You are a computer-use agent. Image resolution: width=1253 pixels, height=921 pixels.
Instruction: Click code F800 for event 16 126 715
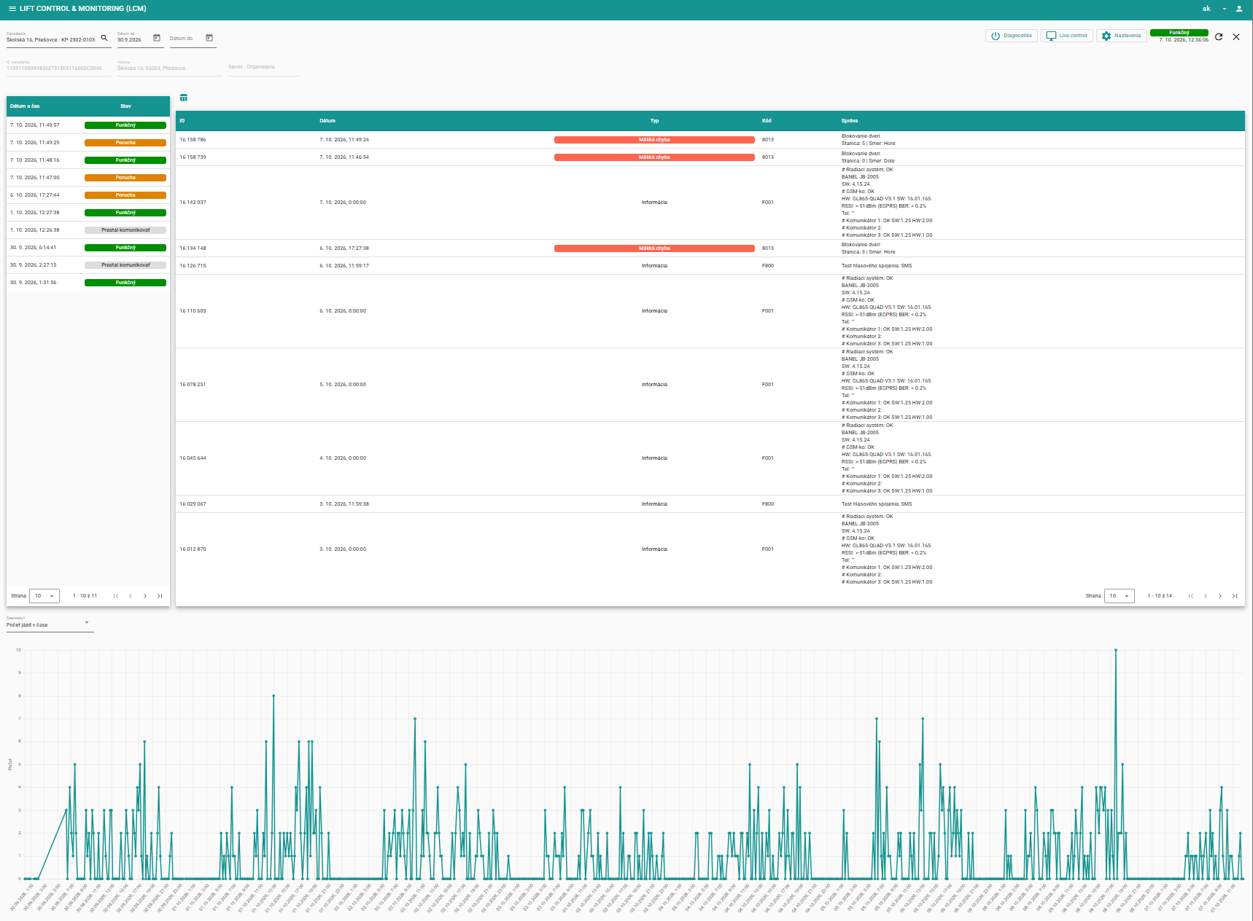pyautogui.click(x=768, y=266)
